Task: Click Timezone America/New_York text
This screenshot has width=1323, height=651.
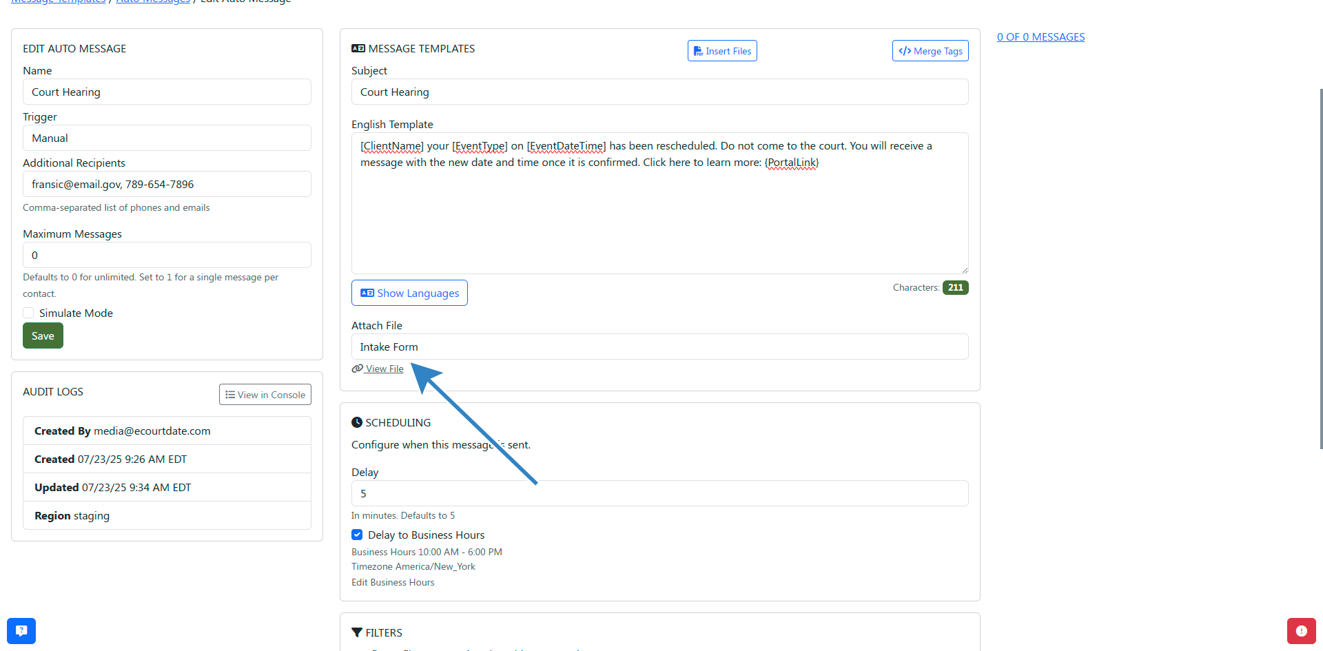Action: 413,566
